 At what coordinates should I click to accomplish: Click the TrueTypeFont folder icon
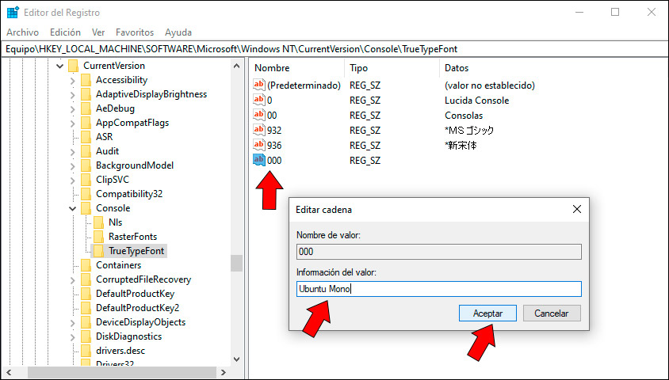(x=98, y=251)
